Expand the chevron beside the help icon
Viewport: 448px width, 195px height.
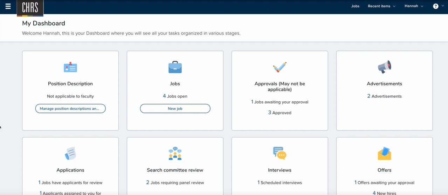(443, 6)
